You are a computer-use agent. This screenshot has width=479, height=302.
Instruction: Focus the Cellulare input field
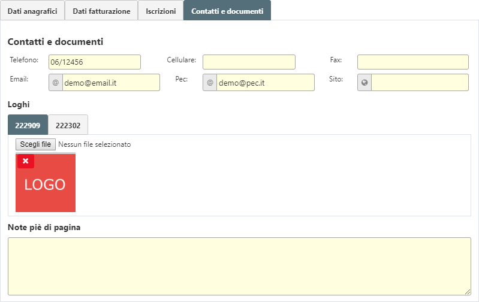pyautogui.click(x=249, y=62)
